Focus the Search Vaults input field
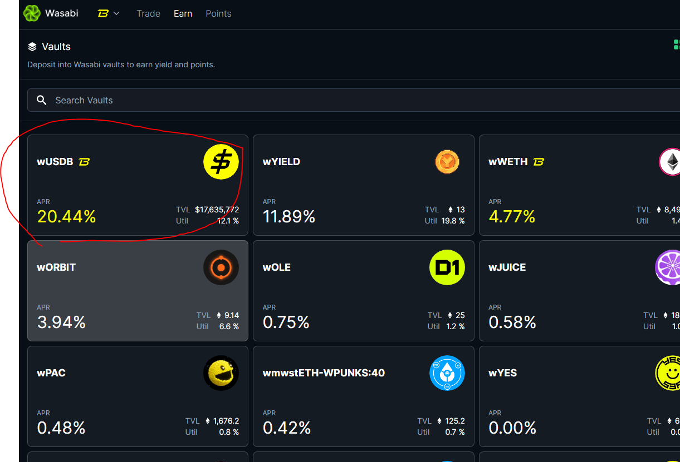Image resolution: width=680 pixels, height=462 pixels. pos(354,100)
